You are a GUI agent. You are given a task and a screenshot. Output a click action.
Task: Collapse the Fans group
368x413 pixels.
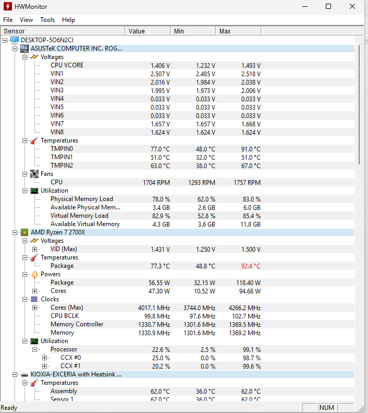pos(24,174)
